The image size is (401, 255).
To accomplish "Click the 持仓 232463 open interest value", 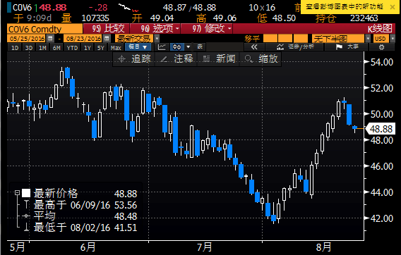I will [x=364, y=18].
